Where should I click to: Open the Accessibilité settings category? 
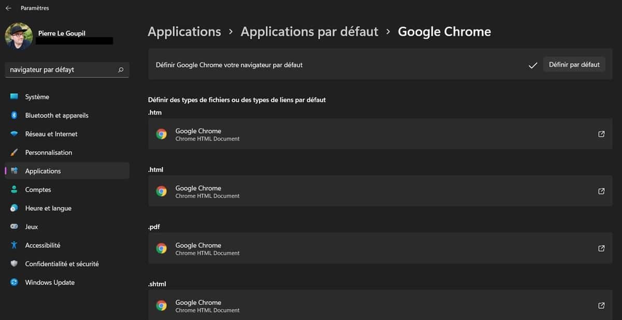tap(67, 245)
